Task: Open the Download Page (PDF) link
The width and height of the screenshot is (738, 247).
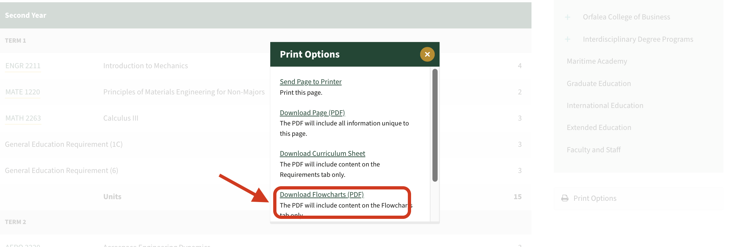Action: pos(312,113)
